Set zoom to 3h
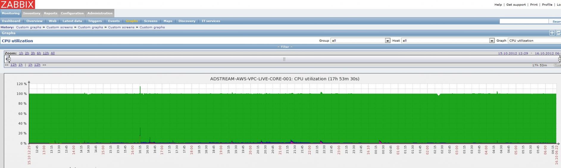561x168 pixels. pos(33,53)
